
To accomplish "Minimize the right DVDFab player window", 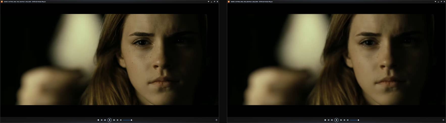I will click(x=438, y=2).
